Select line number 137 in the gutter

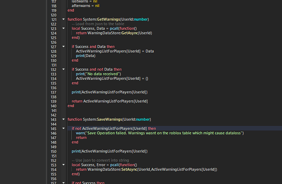click(x=53, y=92)
